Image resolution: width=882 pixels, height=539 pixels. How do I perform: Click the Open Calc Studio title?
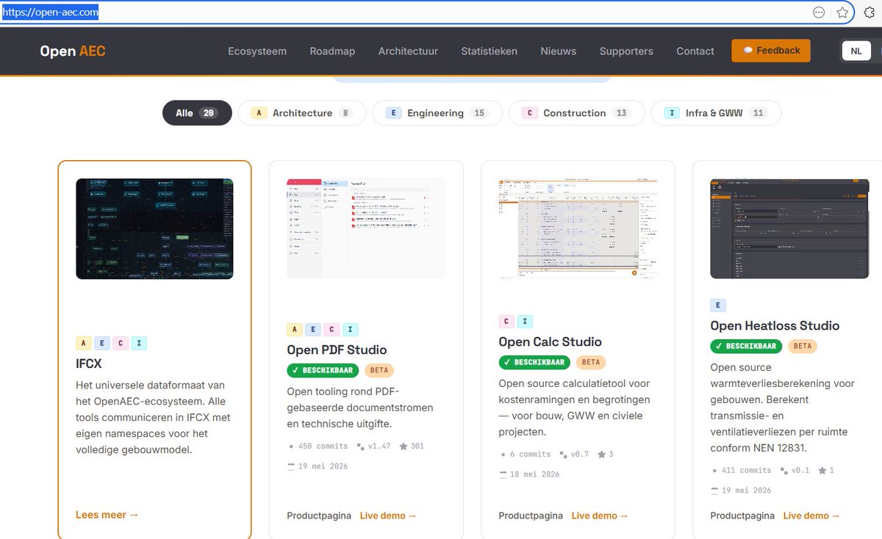(x=550, y=341)
